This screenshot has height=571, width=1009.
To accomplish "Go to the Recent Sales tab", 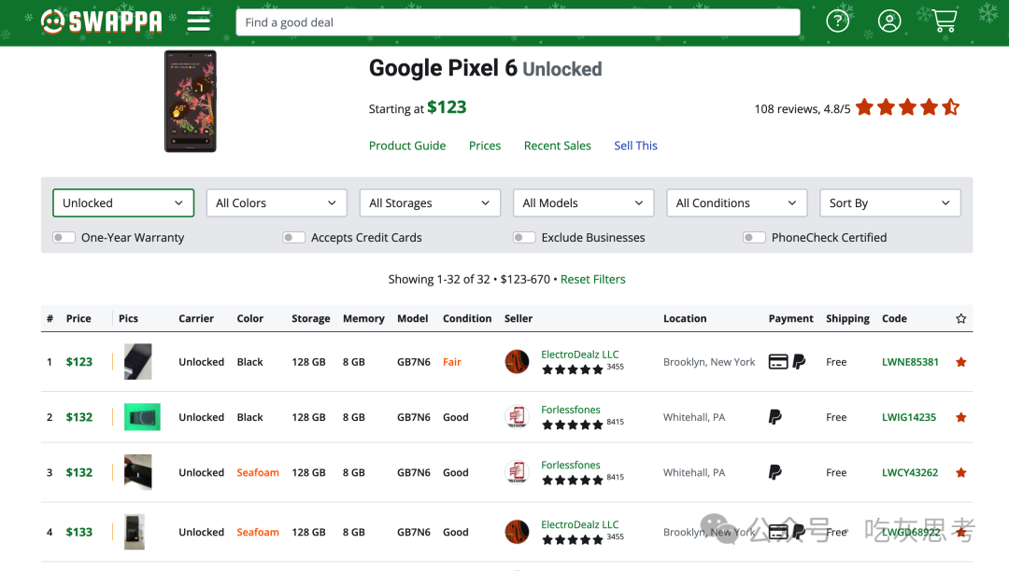I will [x=557, y=146].
